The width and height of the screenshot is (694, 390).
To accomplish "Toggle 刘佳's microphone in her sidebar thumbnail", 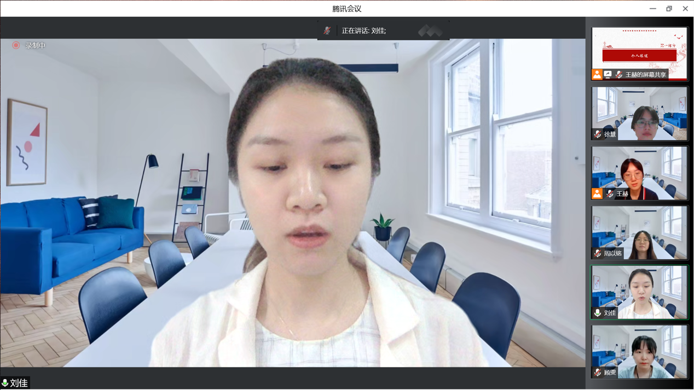I will (x=598, y=312).
